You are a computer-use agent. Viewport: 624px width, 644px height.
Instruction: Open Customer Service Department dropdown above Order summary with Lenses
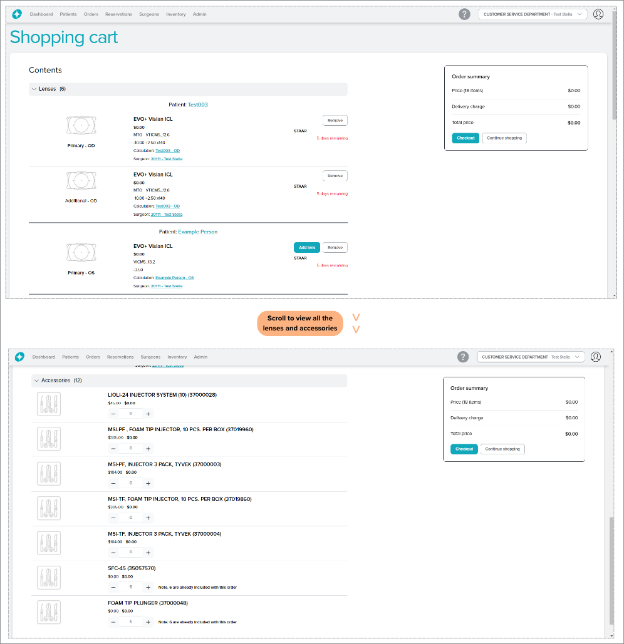click(533, 14)
